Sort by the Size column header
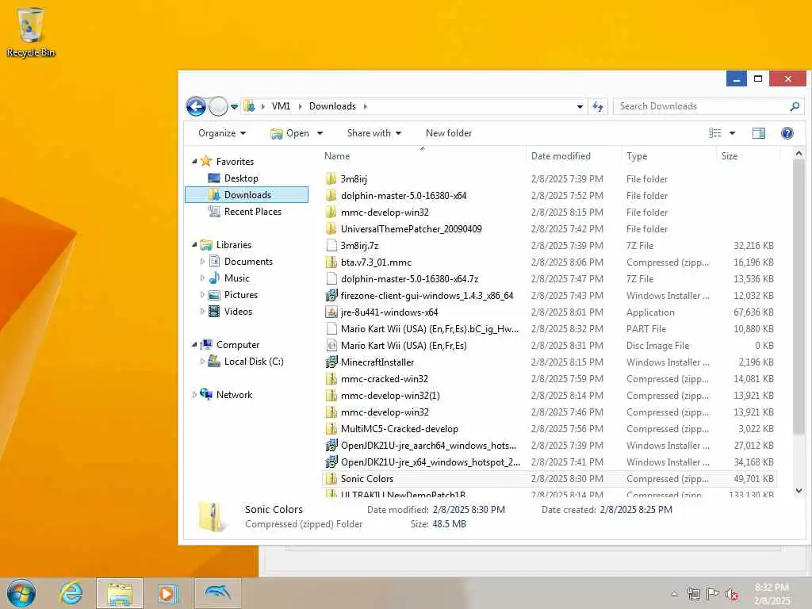Image resolution: width=812 pixels, height=609 pixels. 748,156
